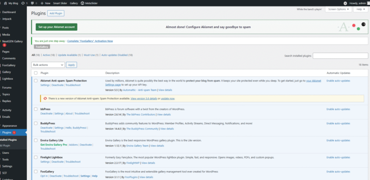Open Topics in the sidebar
Screen dimensions: 370x180
click(6, 94)
